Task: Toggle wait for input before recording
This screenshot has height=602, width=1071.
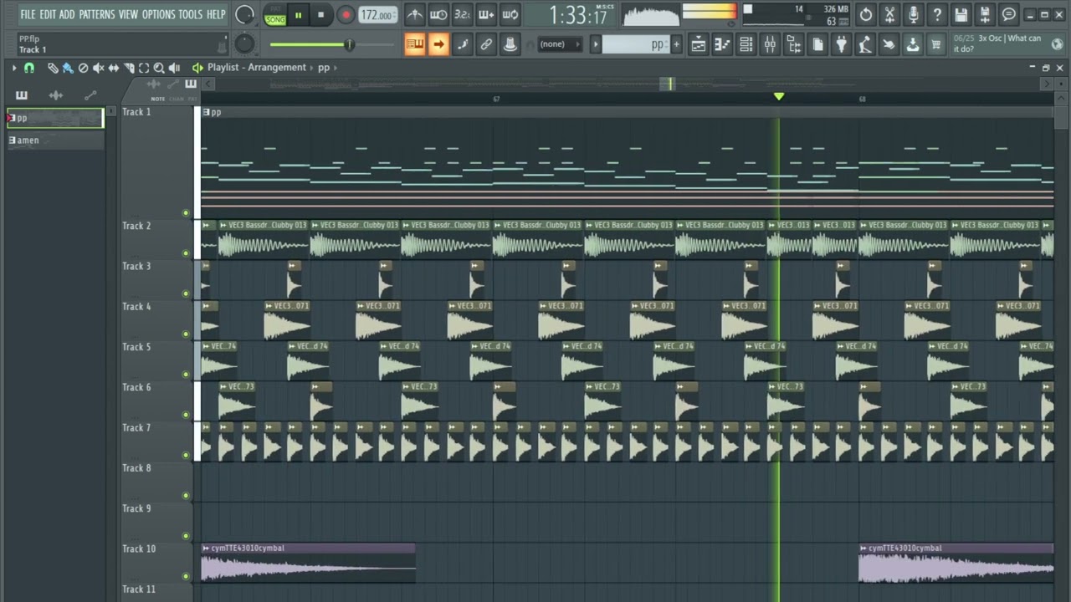Action: click(x=438, y=14)
